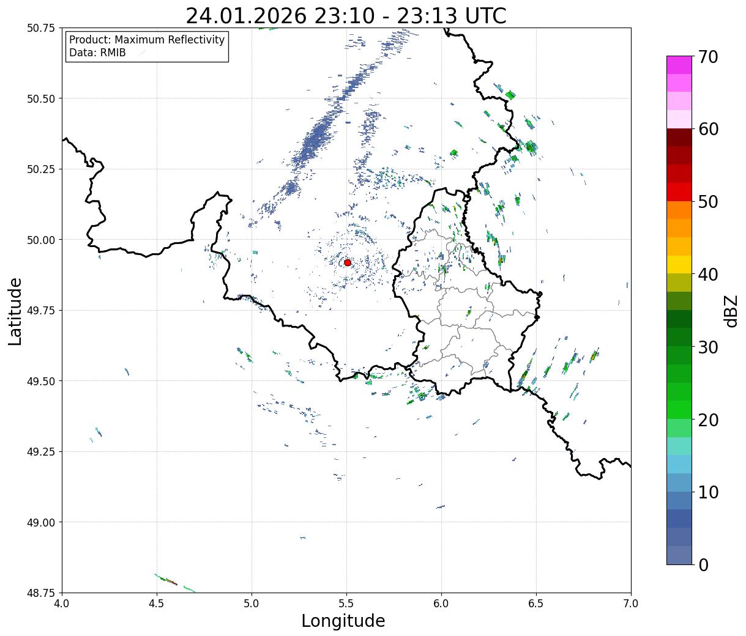
Task: Click colorbar tick label 60
Action: (x=708, y=129)
